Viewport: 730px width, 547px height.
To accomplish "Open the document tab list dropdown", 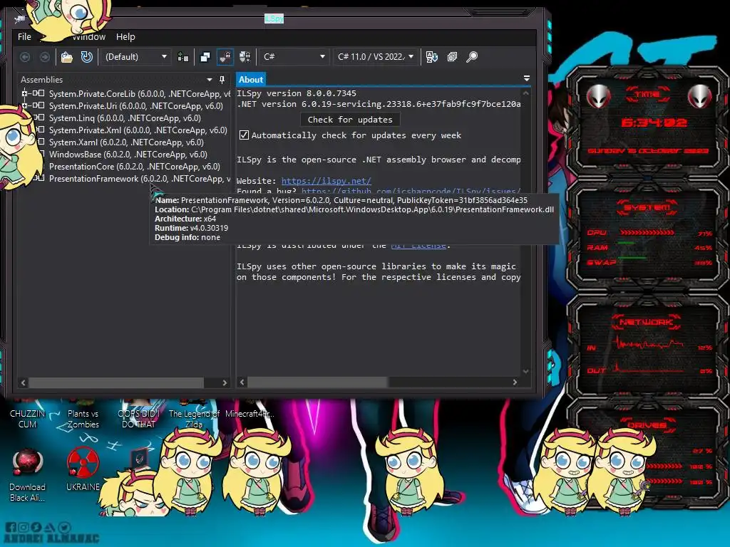I will click(x=527, y=78).
